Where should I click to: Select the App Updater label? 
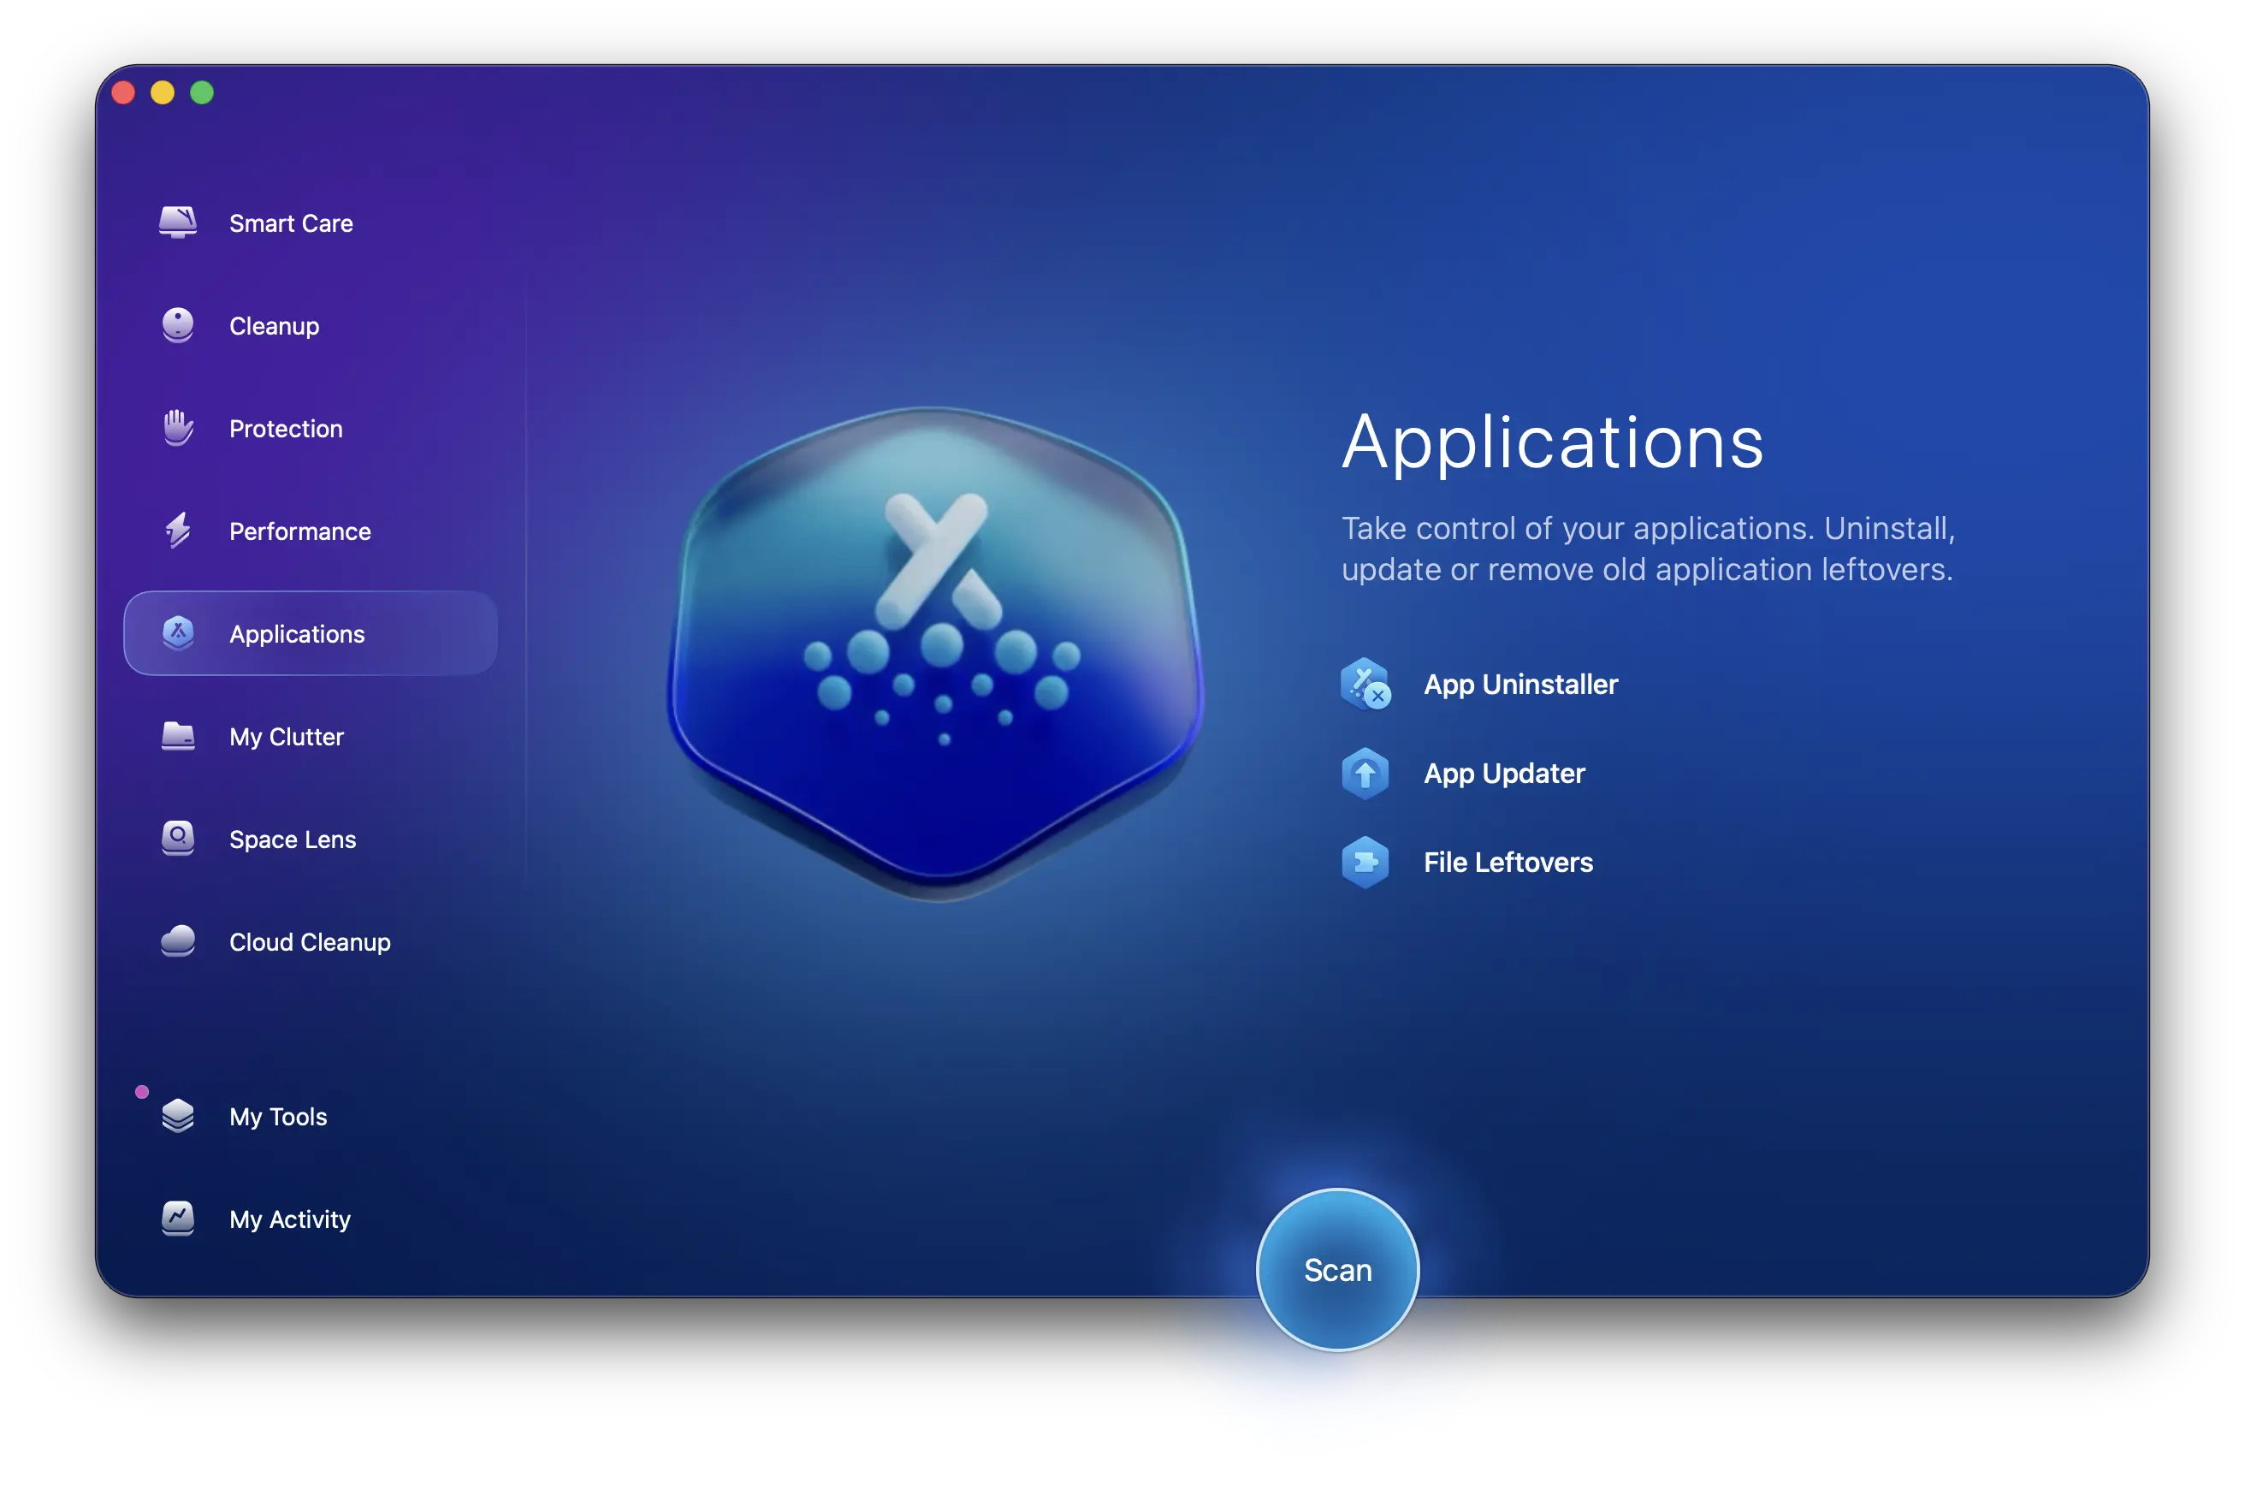click(x=1505, y=773)
